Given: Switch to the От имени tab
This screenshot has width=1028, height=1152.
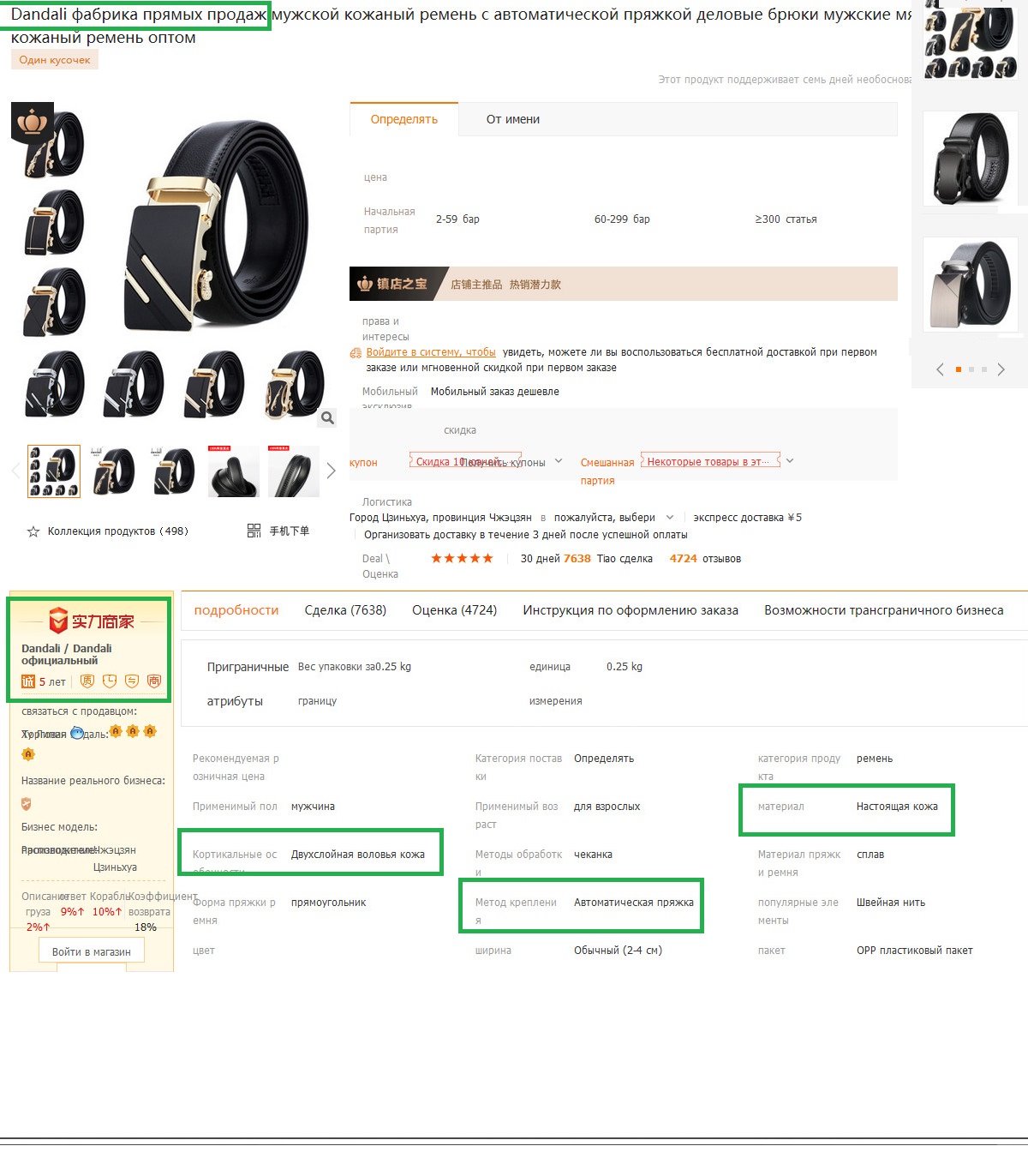Looking at the screenshot, I should pos(513,119).
